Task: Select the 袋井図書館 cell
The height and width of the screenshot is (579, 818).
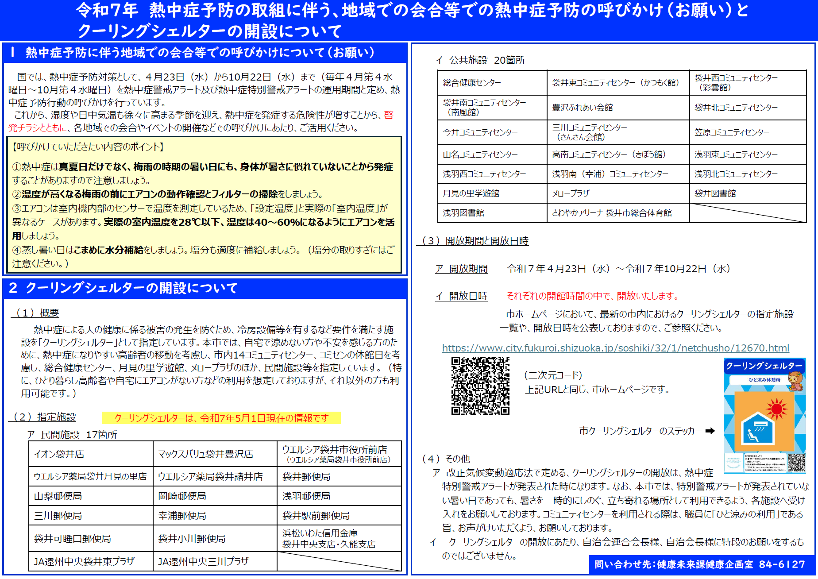Action: click(x=748, y=193)
